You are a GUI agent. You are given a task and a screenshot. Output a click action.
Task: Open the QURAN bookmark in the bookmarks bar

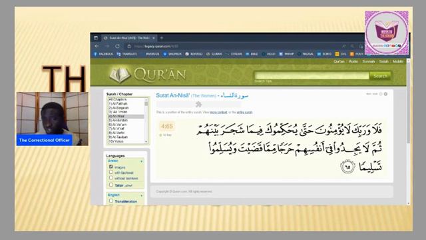pyautogui.click(x=214, y=54)
